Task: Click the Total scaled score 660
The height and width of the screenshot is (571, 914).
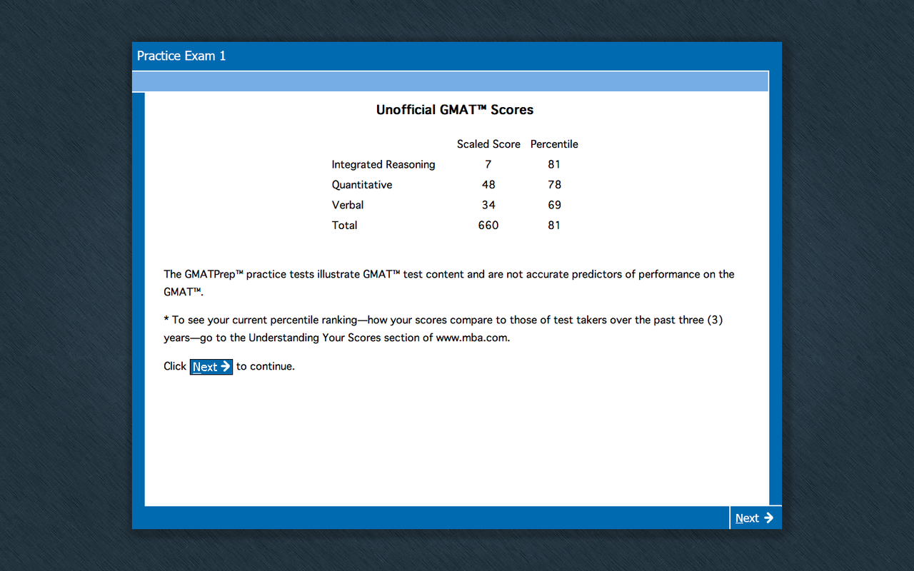Action: coord(488,225)
